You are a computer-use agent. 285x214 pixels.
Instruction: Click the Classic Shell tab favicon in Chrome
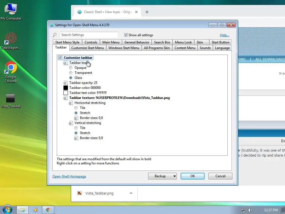79,12
